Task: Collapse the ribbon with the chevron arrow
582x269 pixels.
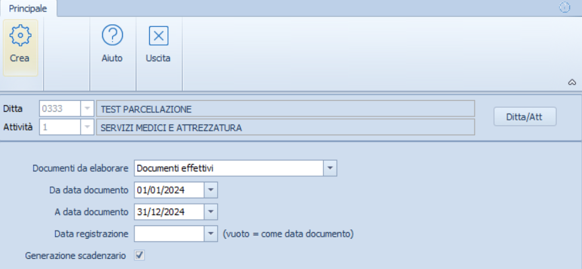Action: coord(572,83)
